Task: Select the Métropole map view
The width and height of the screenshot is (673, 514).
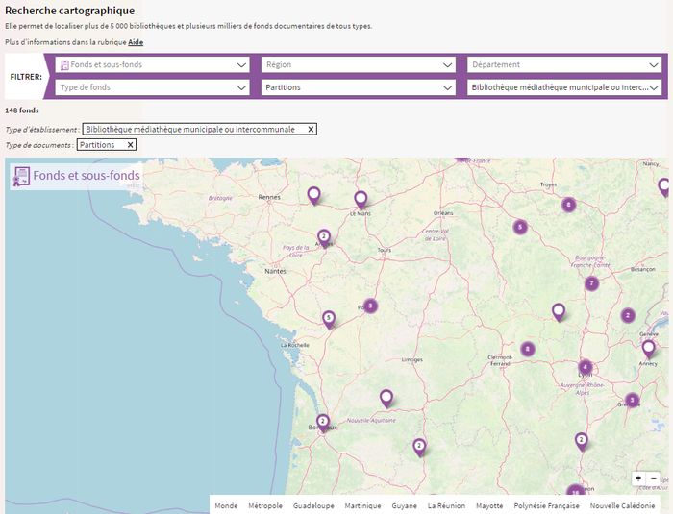Action: point(265,505)
